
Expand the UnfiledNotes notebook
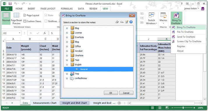click(67, 78)
